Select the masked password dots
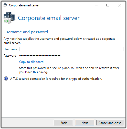 [40, 55]
